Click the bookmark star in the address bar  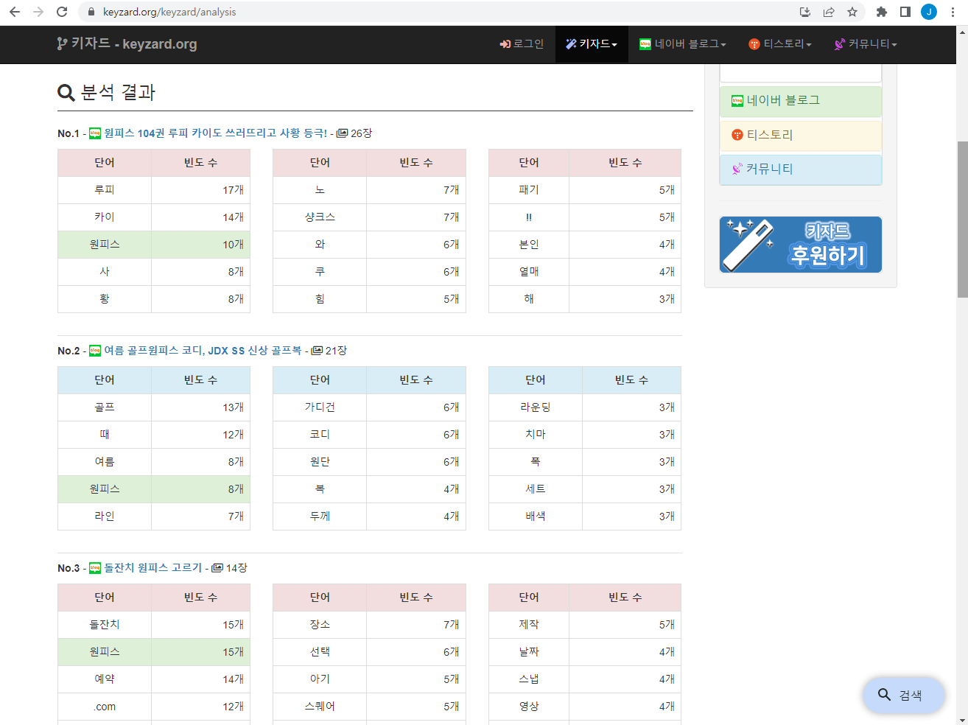pyautogui.click(x=853, y=12)
